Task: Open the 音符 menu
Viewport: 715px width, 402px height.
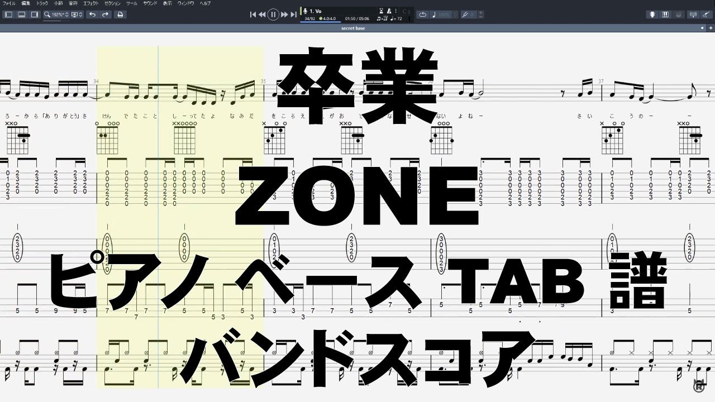Action: tap(73, 3)
